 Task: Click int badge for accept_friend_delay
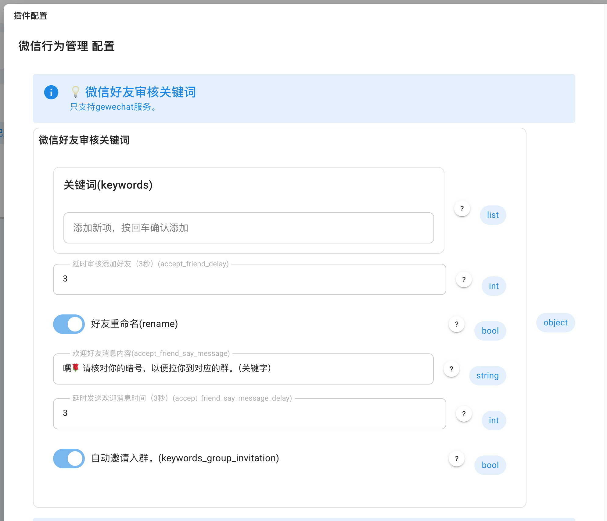494,286
